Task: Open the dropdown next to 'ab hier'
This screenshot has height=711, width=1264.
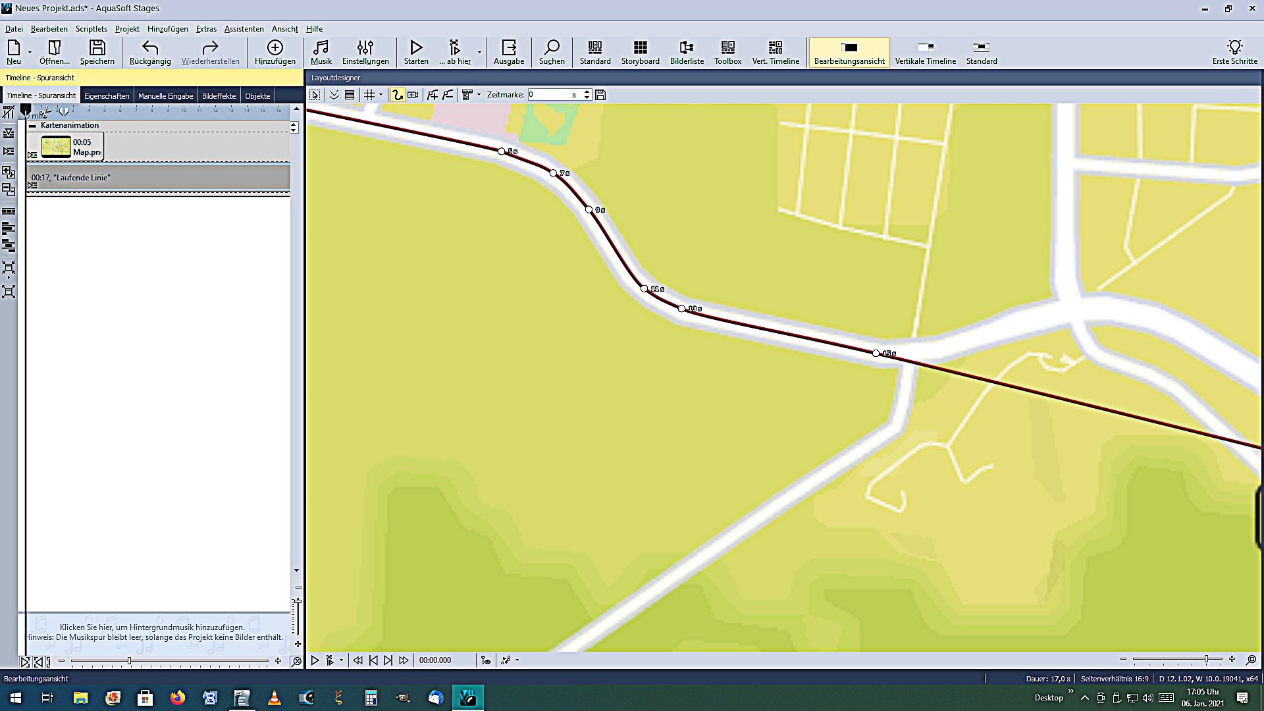Action: pos(479,52)
